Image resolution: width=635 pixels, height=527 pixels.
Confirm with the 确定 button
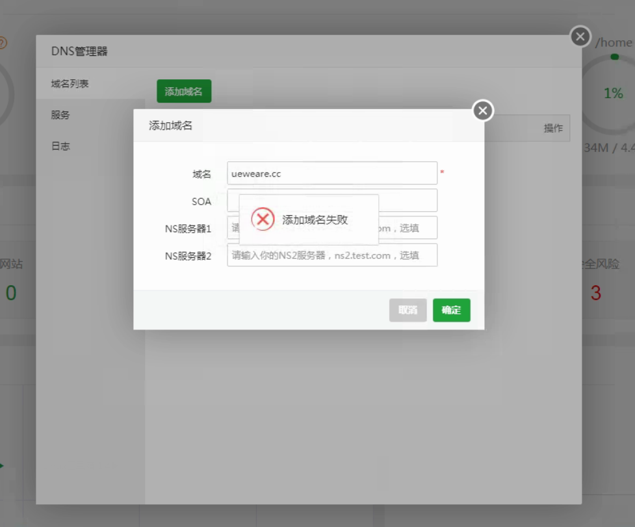(x=451, y=310)
